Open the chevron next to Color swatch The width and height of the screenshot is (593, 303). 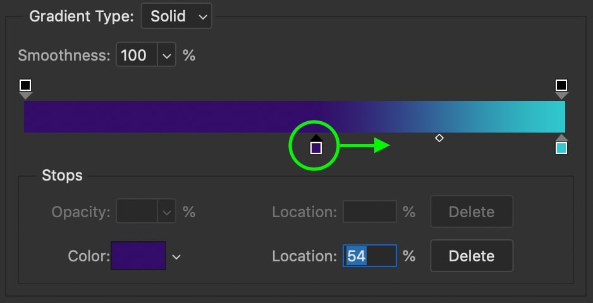(176, 257)
